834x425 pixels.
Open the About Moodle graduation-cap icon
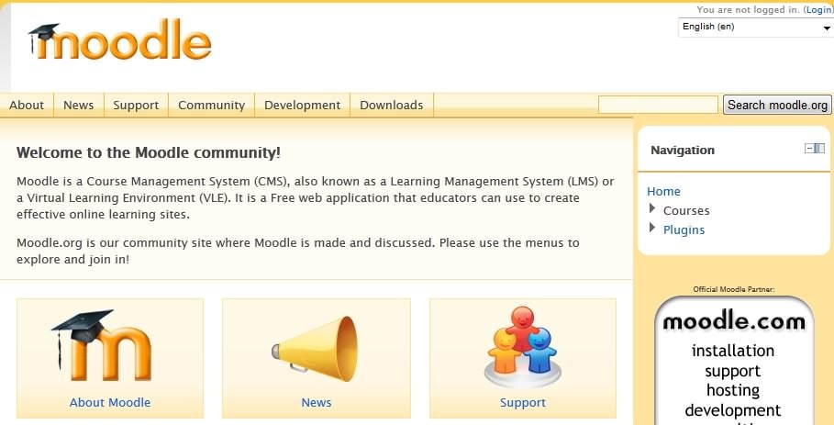102,345
